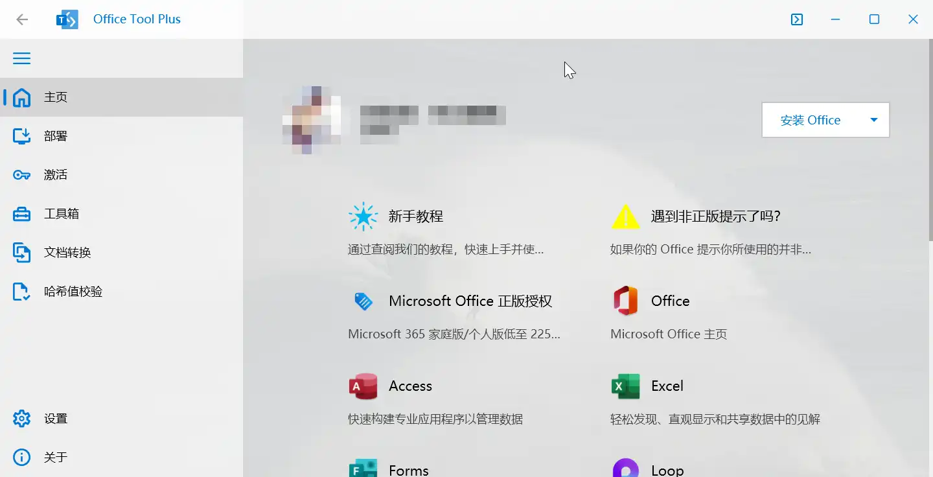Open the Excel app icon
The height and width of the screenshot is (477, 933).
coord(625,386)
